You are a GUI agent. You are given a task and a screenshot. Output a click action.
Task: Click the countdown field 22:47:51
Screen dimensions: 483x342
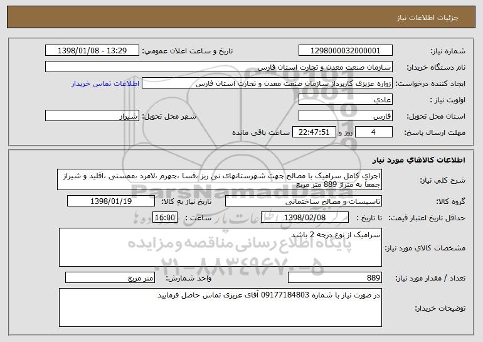point(314,132)
